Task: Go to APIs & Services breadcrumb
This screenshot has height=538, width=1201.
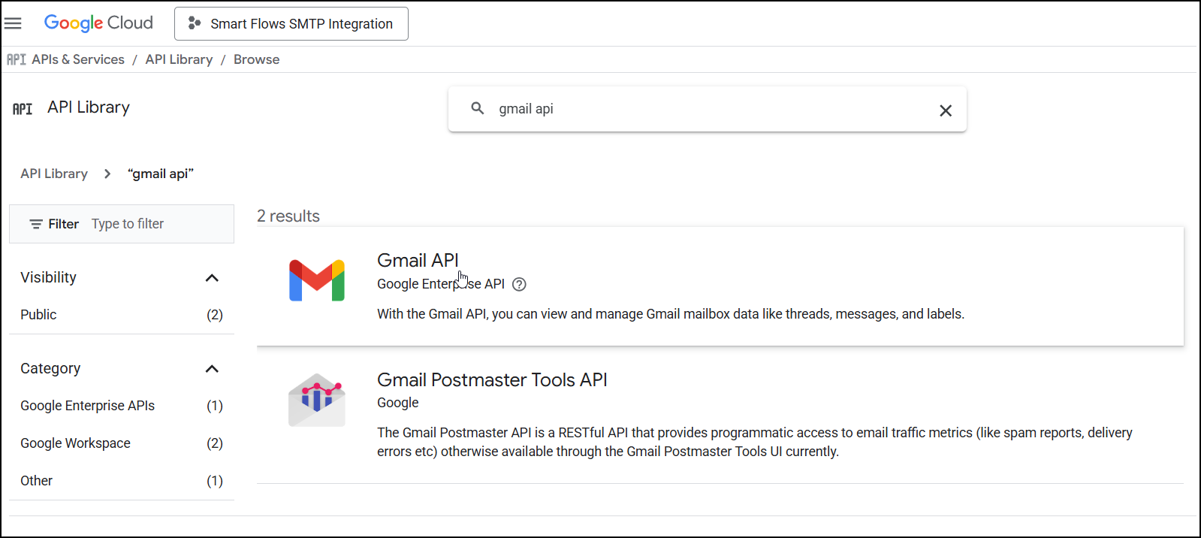Action: tap(78, 59)
